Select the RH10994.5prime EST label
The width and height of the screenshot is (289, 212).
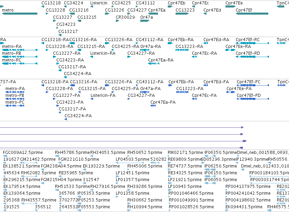coord(145,207)
